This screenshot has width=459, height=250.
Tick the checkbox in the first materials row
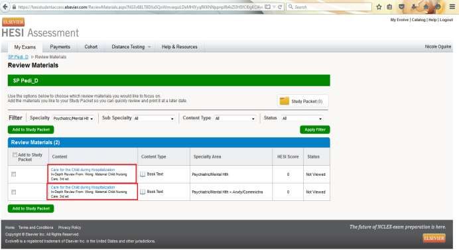click(x=13, y=174)
